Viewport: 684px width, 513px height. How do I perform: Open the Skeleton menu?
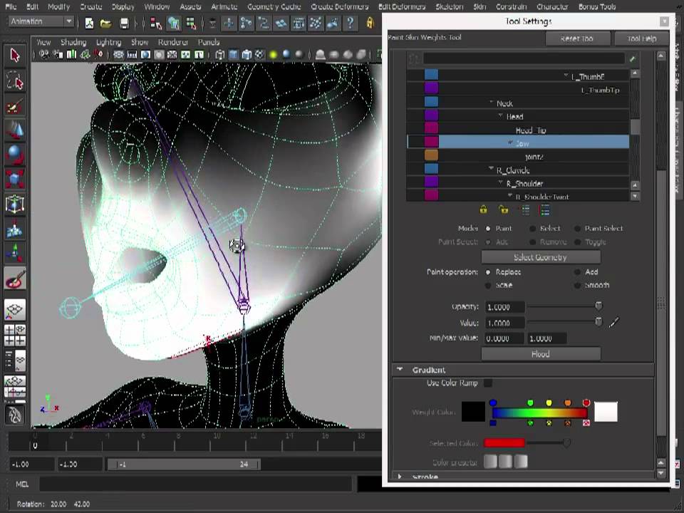pyautogui.click(x=449, y=6)
